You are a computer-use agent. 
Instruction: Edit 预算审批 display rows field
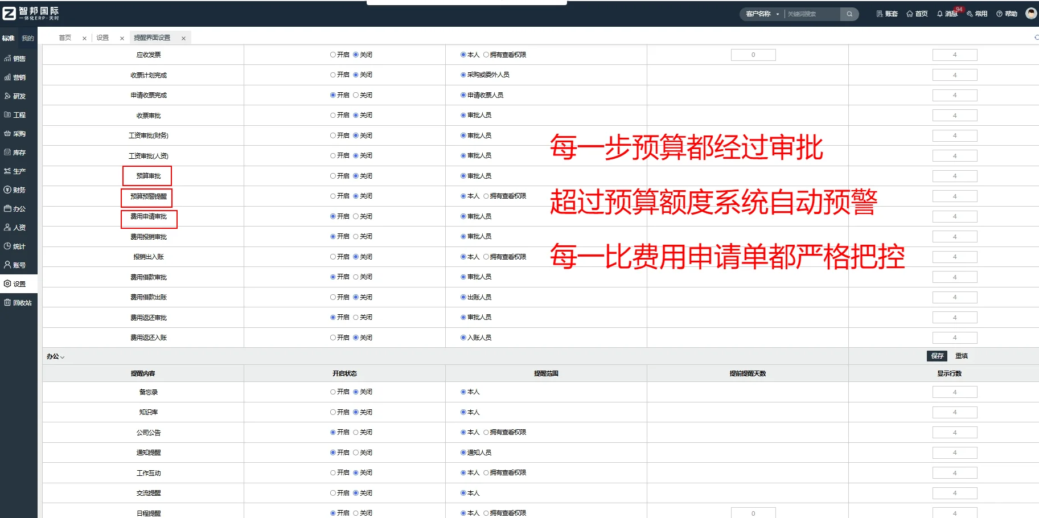pos(955,176)
